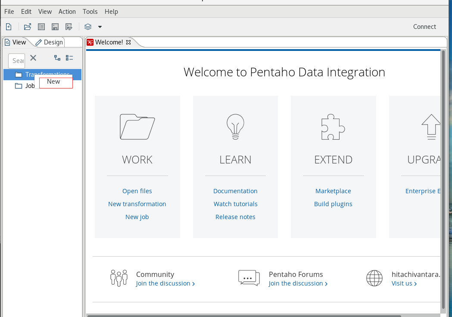Click the Explore repository toolbar icon

point(41,27)
